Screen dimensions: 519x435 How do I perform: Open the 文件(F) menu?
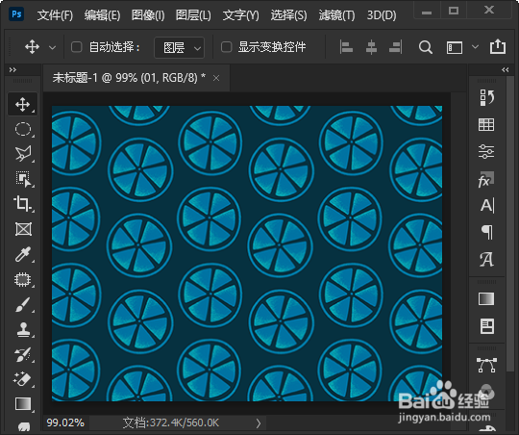(55, 15)
